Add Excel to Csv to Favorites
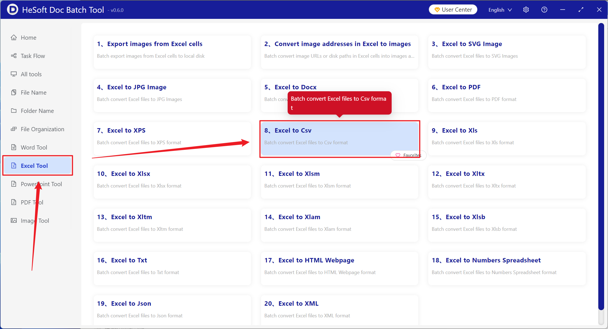The width and height of the screenshot is (608, 329). tap(408, 155)
